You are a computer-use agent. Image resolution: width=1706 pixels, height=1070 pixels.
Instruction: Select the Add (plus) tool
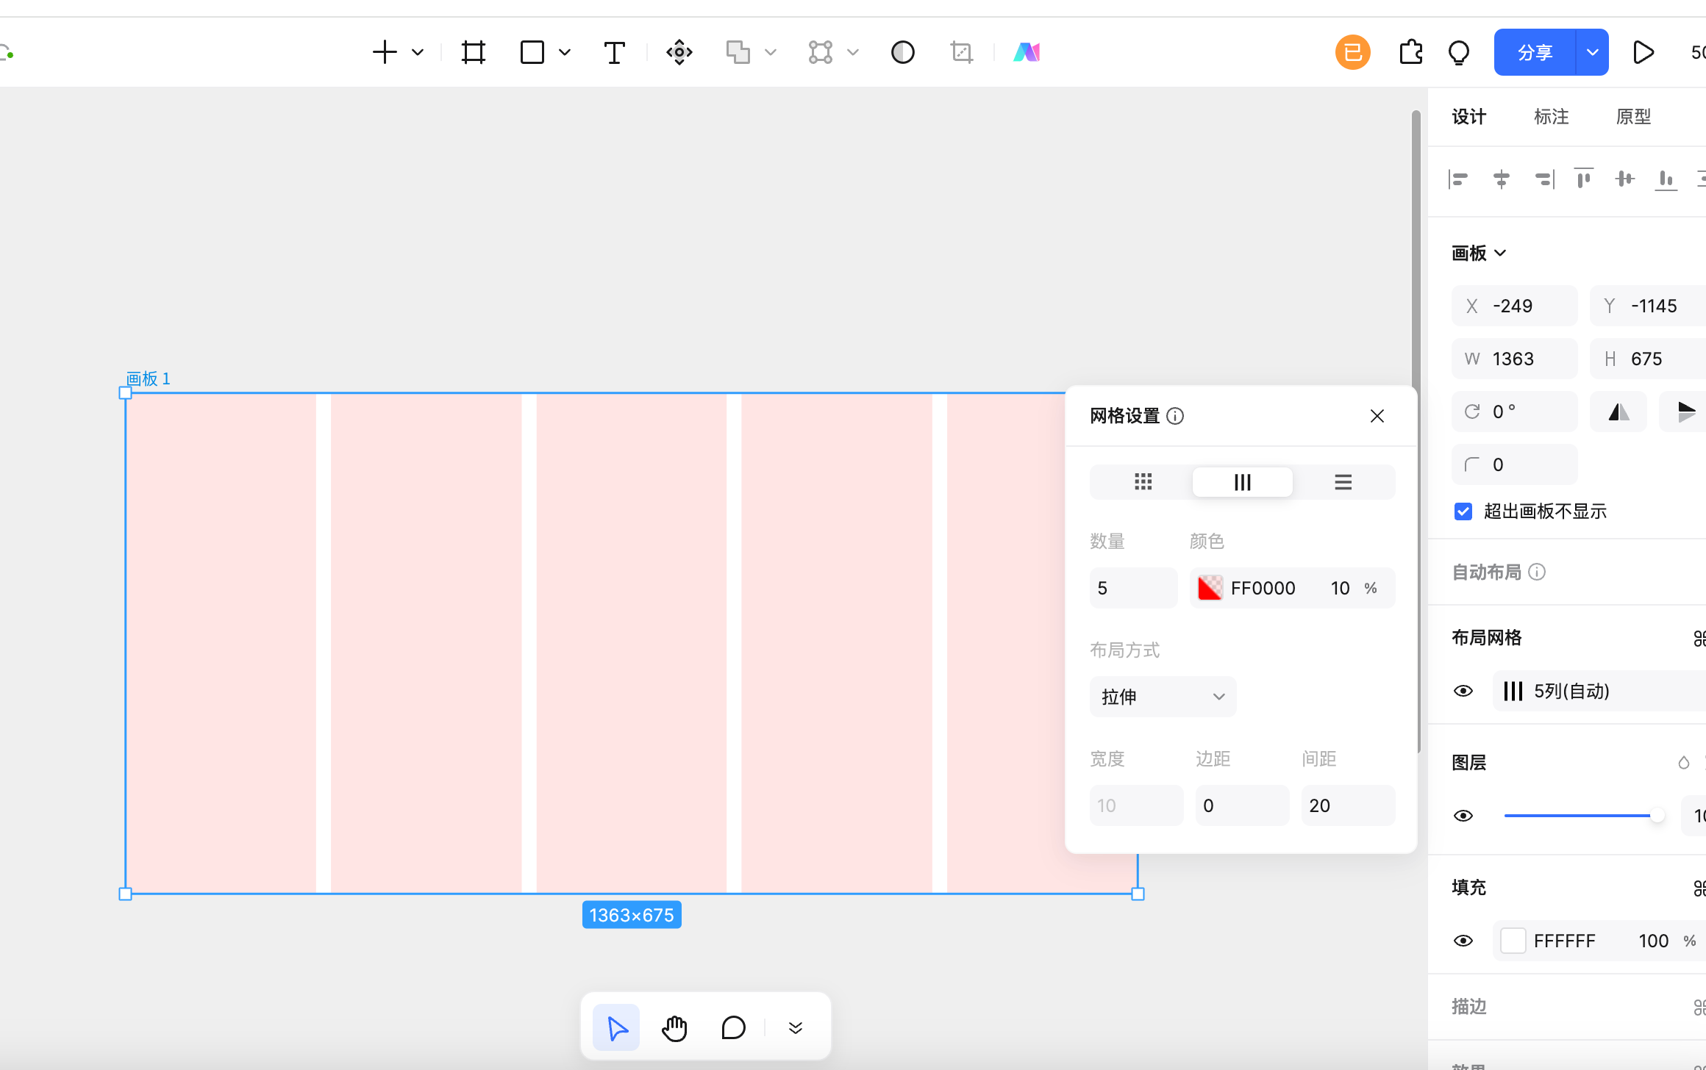tap(385, 52)
